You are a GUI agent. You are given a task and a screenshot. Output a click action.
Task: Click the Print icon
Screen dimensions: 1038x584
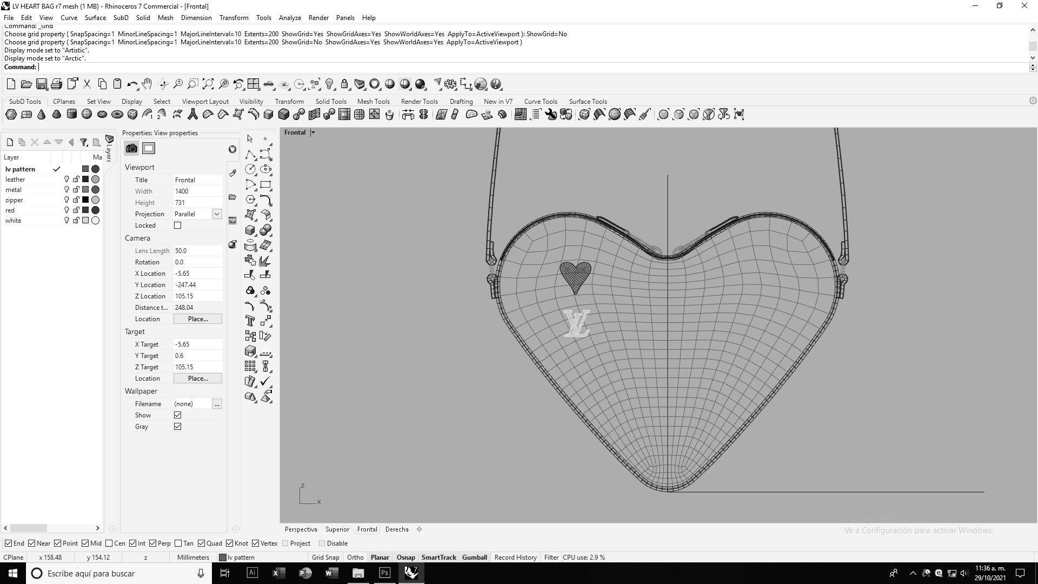(56, 84)
